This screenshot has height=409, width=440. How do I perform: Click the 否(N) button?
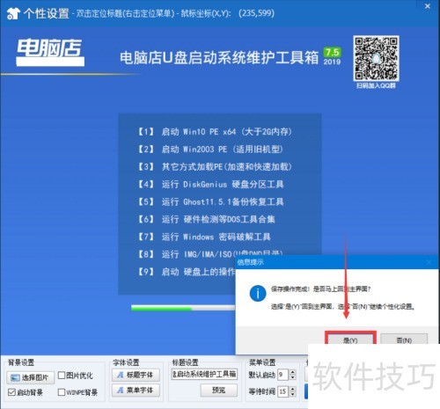404,340
